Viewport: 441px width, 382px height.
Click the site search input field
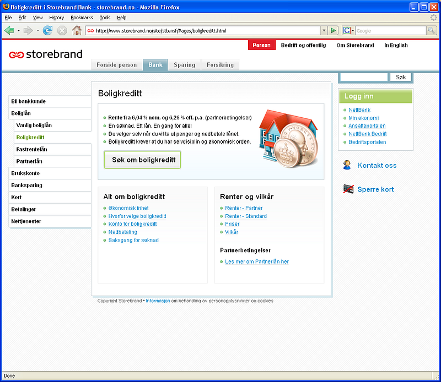click(x=364, y=77)
